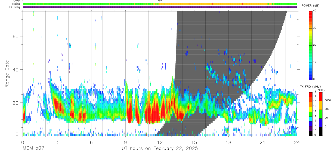Click the '24' tick on UT hours axis
The width and height of the screenshot is (334, 154).
click(x=297, y=142)
